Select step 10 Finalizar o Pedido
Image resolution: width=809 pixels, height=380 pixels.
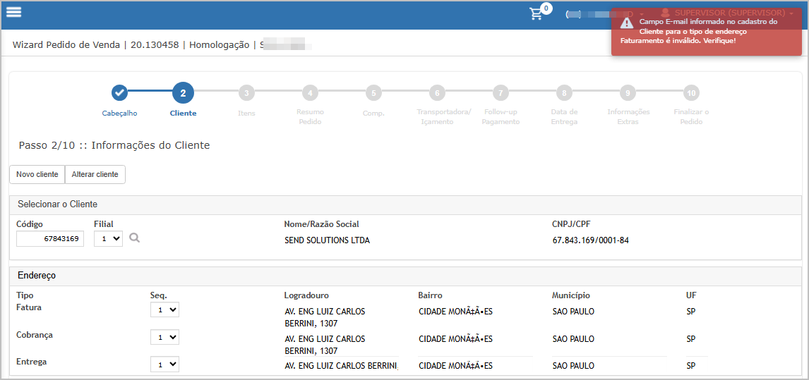691,92
